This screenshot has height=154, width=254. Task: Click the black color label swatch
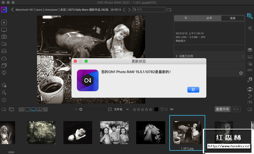[x=156, y=109]
